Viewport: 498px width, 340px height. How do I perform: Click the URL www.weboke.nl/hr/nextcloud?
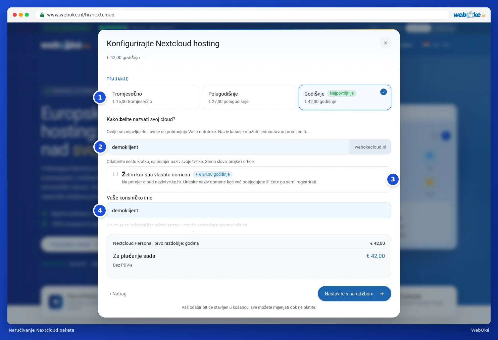pos(81,15)
